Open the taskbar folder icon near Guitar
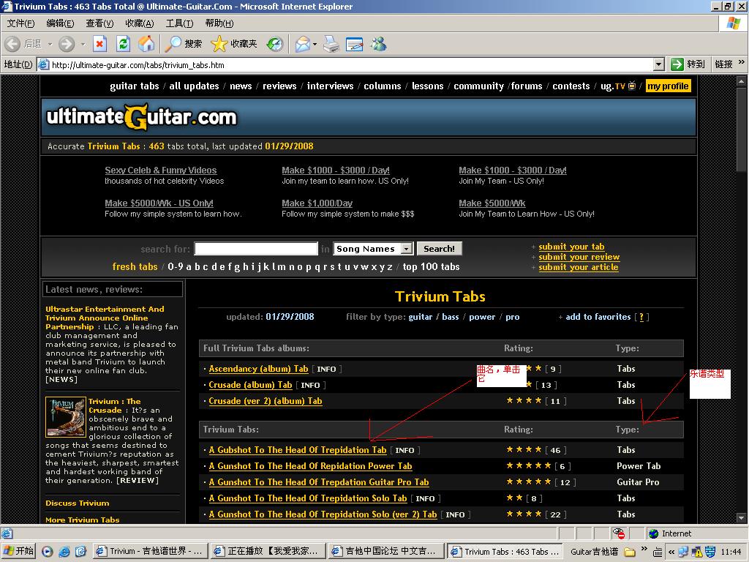This screenshot has height=562, width=749. click(x=630, y=552)
